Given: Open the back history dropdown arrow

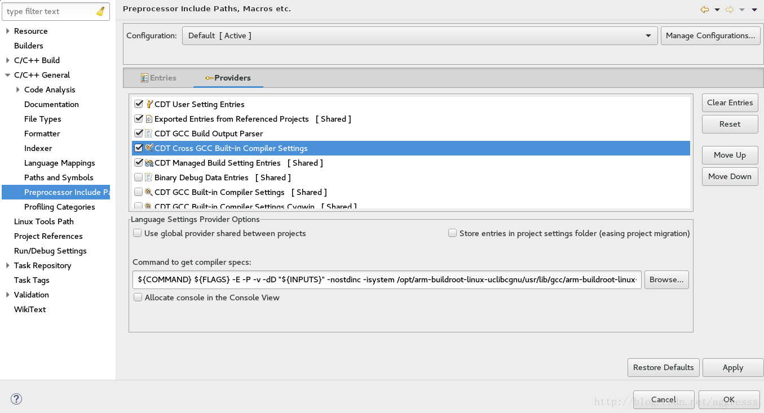Looking at the screenshot, I should [717, 10].
